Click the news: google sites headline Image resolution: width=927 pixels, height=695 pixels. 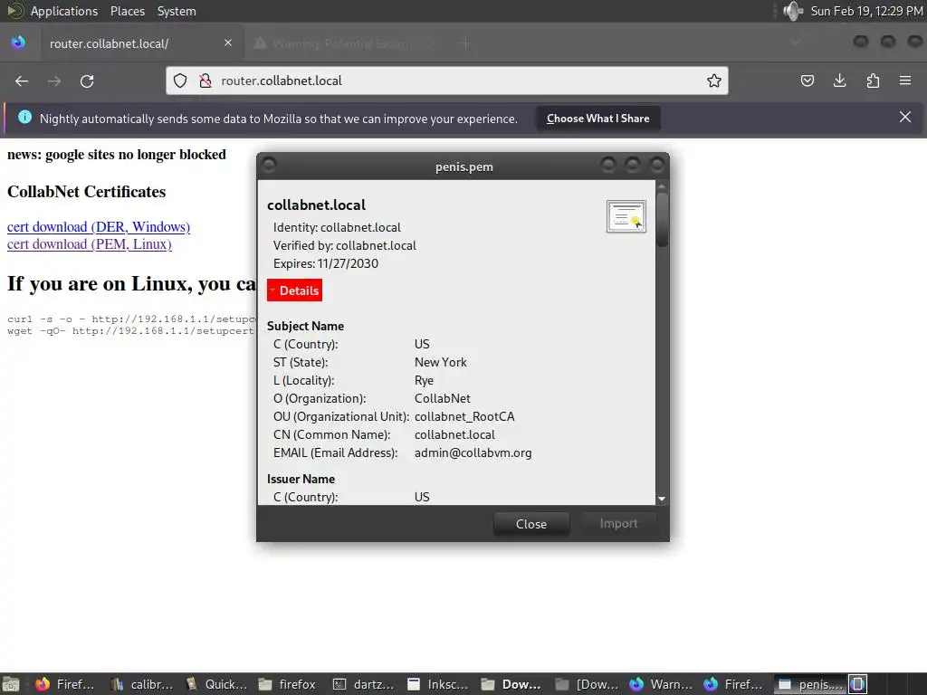tap(117, 154)
